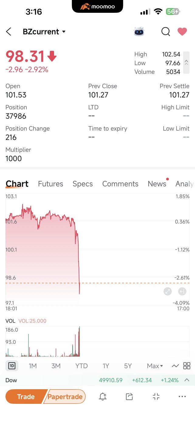Tap the Papertrade button

point(65,397)
